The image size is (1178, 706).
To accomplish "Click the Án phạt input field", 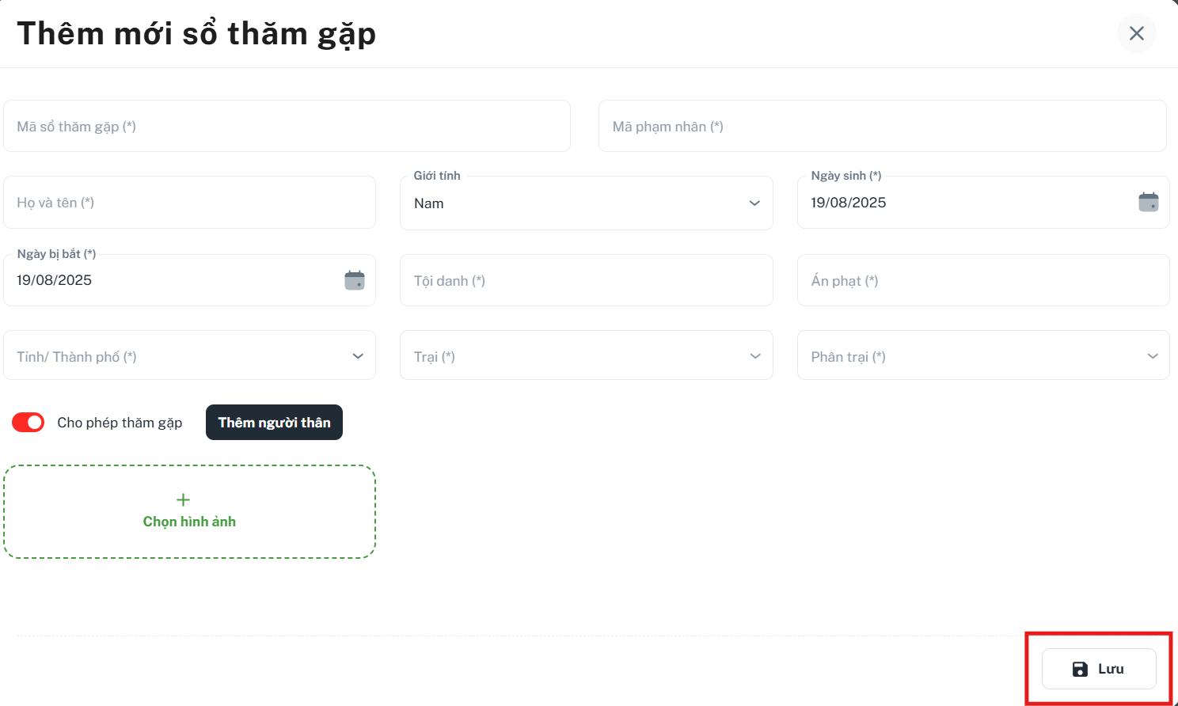I will pyautogui.click(x=983, y=280).
